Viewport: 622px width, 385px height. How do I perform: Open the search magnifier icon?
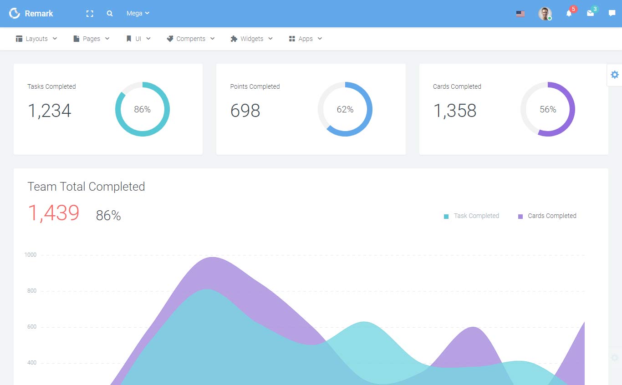(x=110, y=14)
